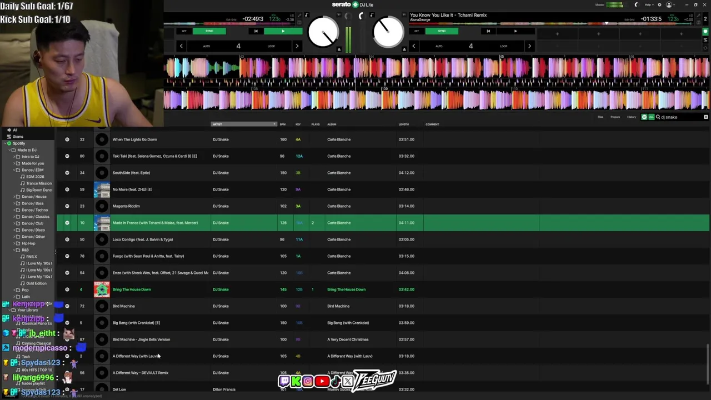Viewport: 711px width, 400px height.
Task: Open Serato settings gear icon
Action: (660, 5)
